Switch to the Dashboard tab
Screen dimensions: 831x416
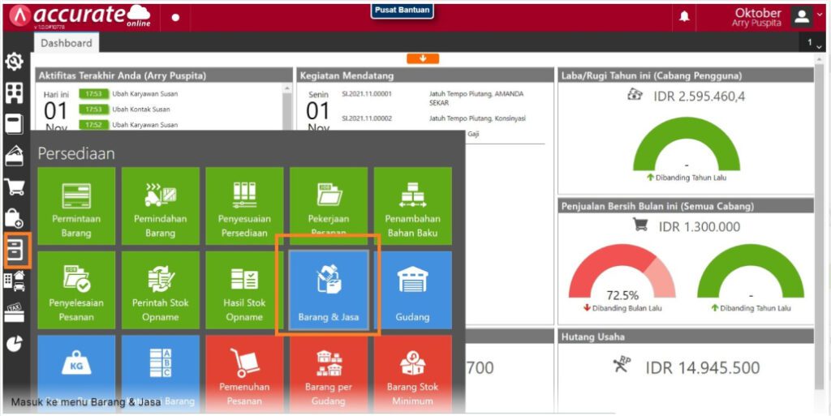pyautogui.click(x=67, y=43)
